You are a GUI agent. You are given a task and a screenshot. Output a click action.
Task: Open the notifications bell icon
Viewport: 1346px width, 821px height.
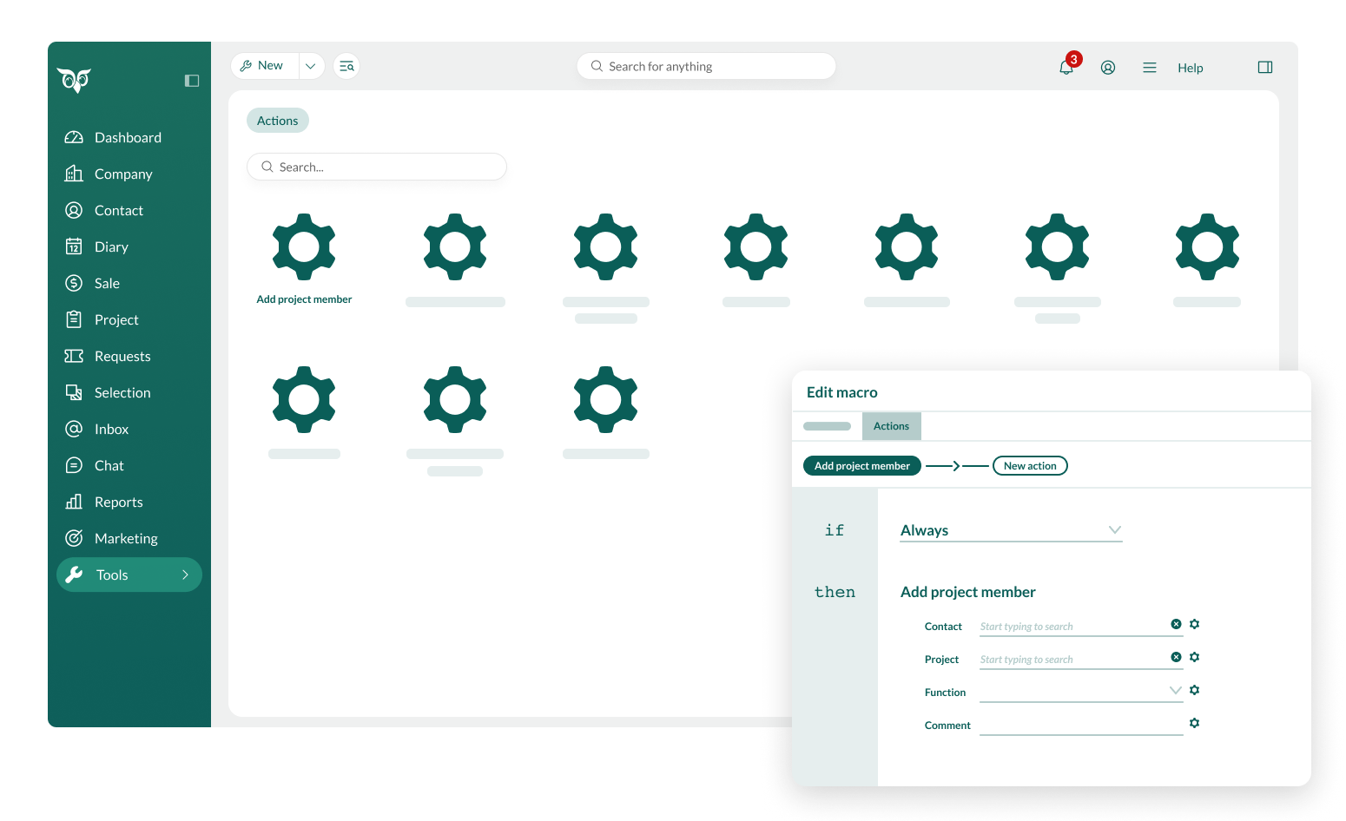click(1066, 67)
